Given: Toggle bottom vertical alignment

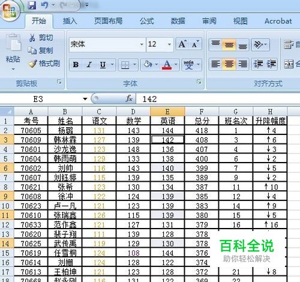Looking at the screenshot, I should pyautogui.click(x=242, y=44).
